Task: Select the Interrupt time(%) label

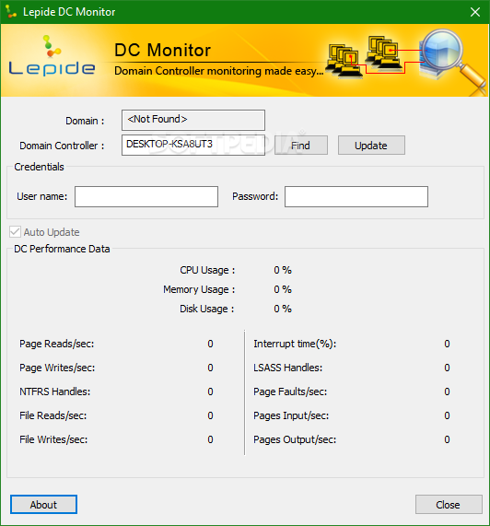Action: [x=295, y=344]
